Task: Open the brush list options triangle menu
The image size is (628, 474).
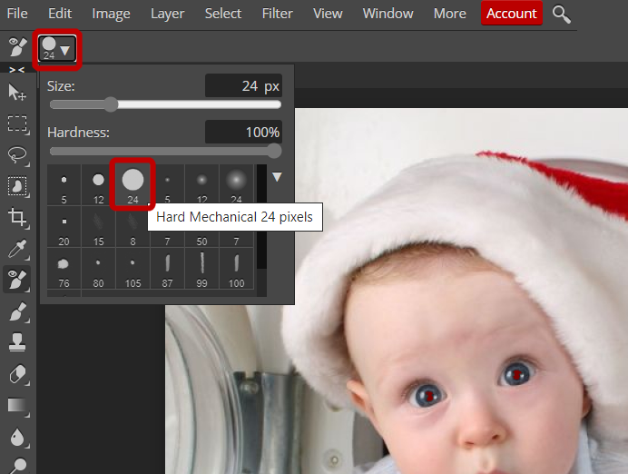Action: 277,177
